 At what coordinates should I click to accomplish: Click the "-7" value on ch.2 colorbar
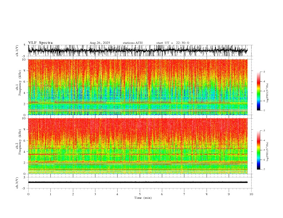point(264,170)
